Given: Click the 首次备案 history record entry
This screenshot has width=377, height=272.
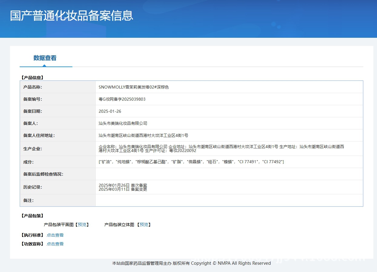Looking at the screenshot, I should (x=123, y=185).
